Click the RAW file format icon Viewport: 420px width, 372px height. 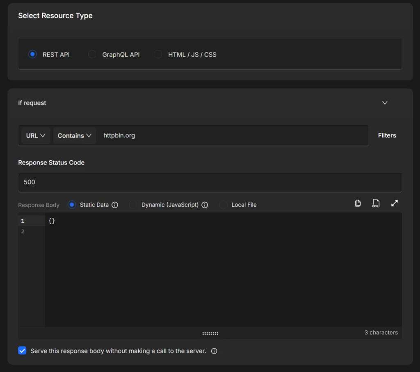pos(376,203)
